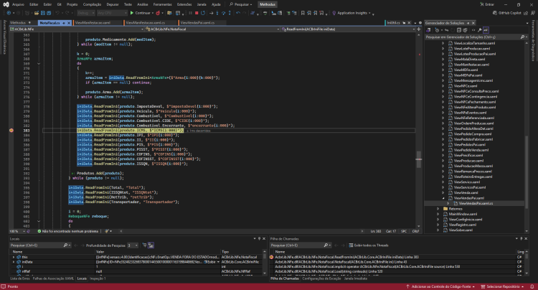Click the Step Over arrow icon
Viewport: 538px width, 290px height.
[223, 13]
